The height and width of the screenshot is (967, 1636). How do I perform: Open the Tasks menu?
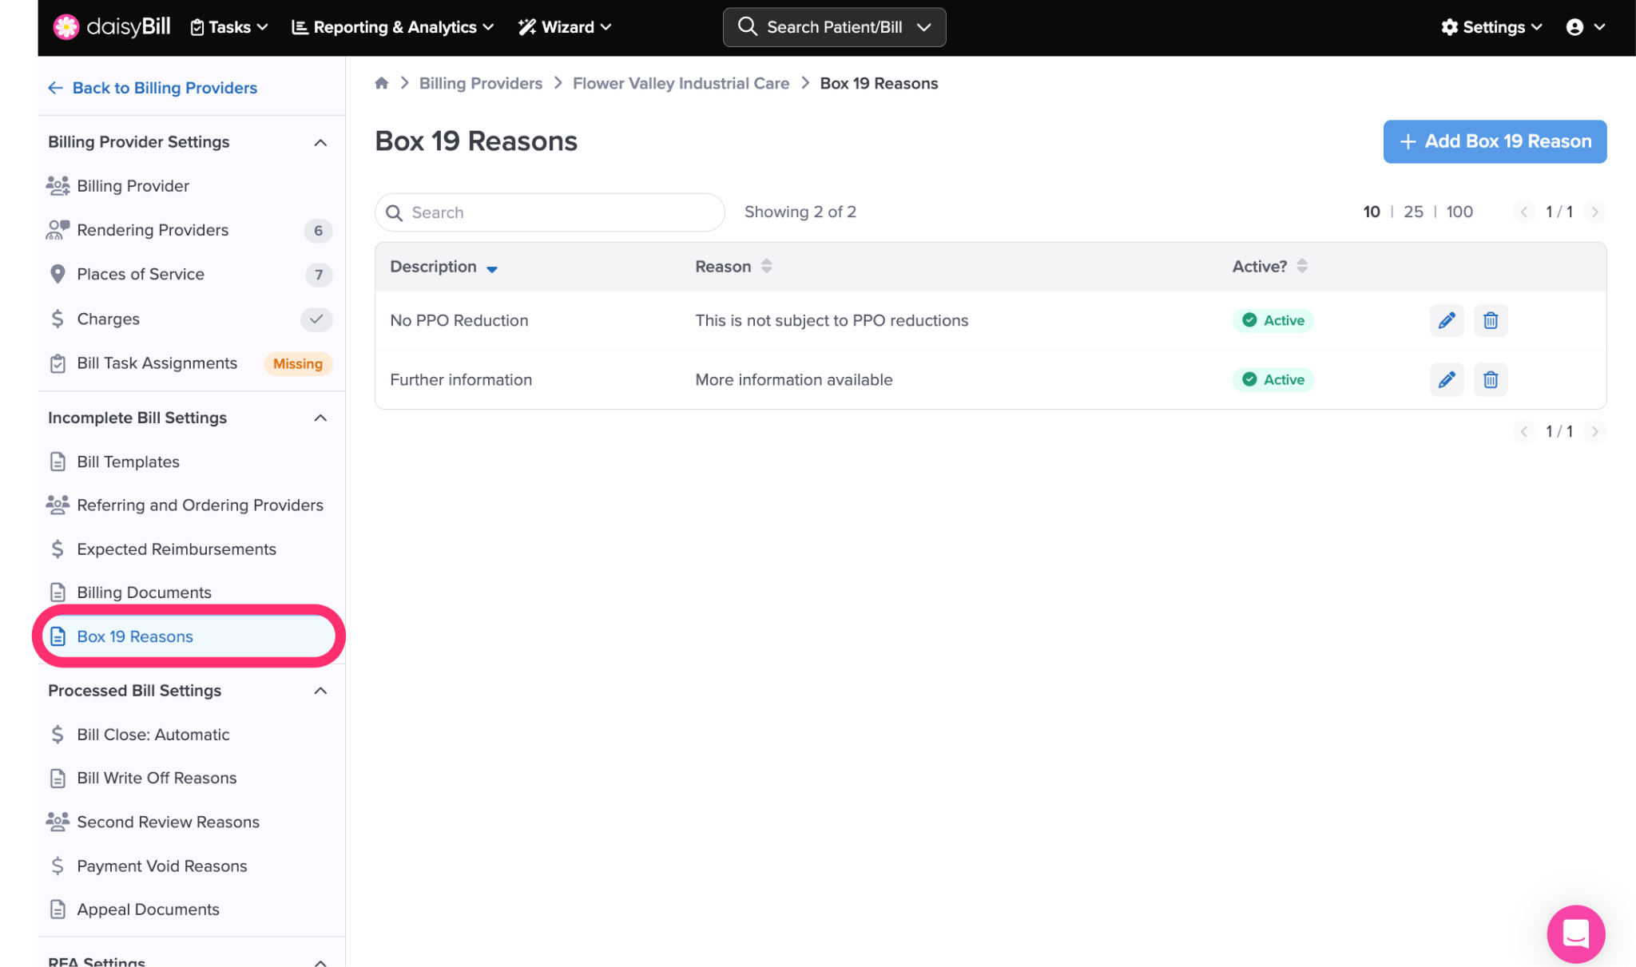coord(229,27)
